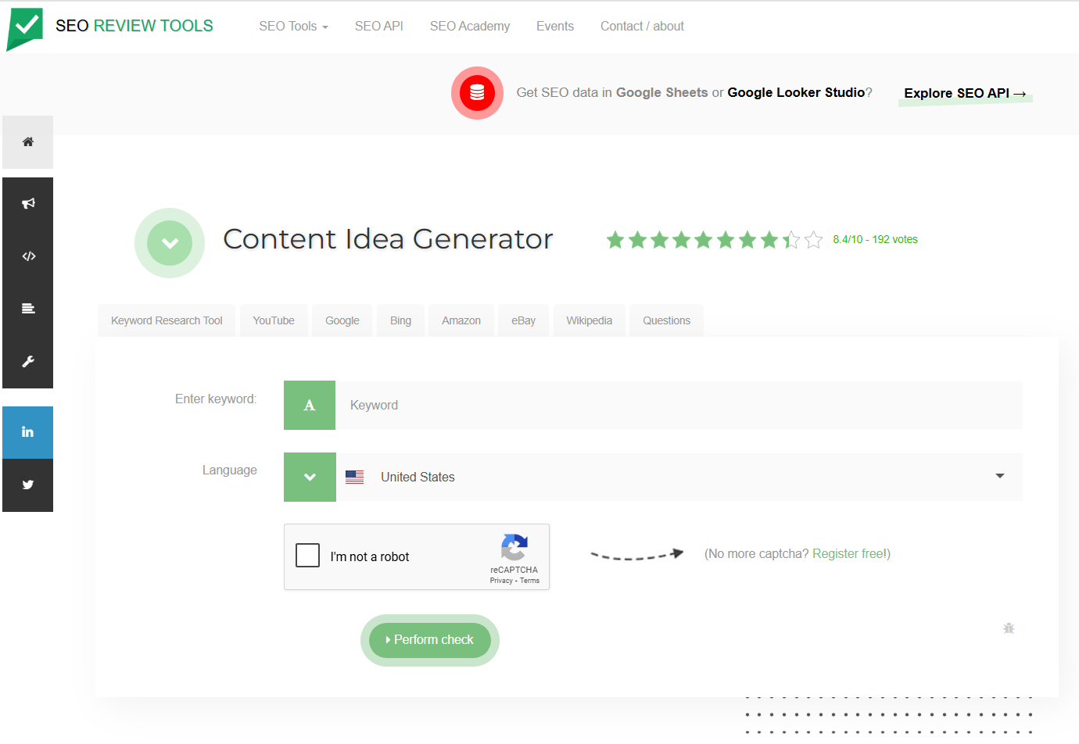The image size is (1079, 744).
Task: Click the 8.4/10 - 192 votes text
Action: tap(876, 240)
